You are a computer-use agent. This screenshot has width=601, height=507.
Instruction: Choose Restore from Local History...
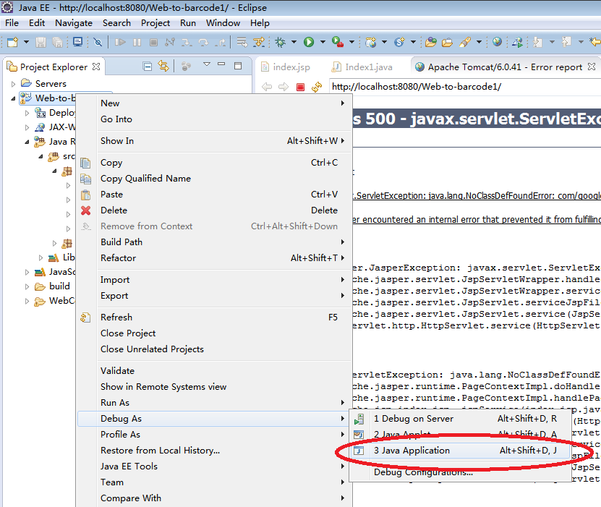click(x=214, y=451)
